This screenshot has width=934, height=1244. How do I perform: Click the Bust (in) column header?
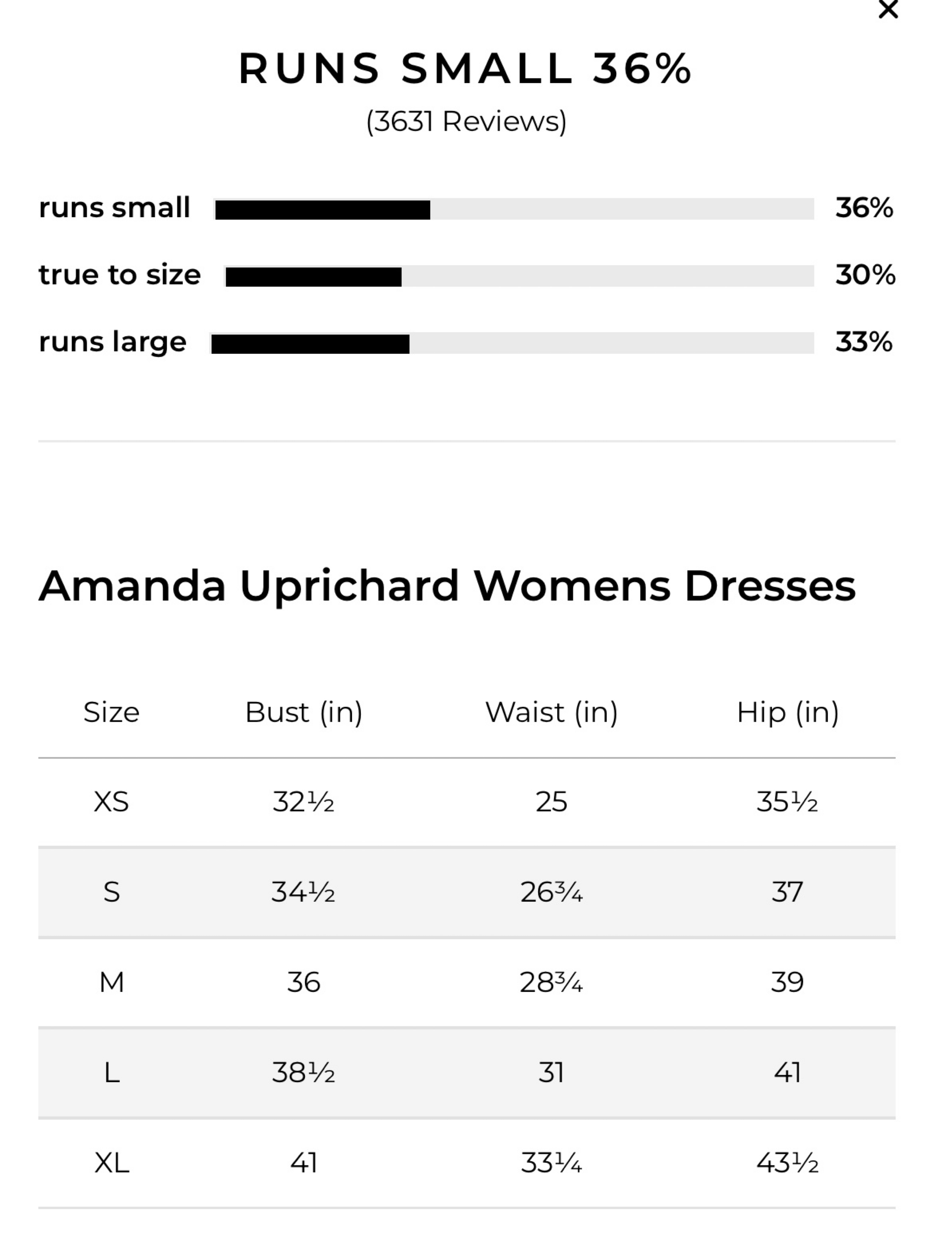point(304,713)
